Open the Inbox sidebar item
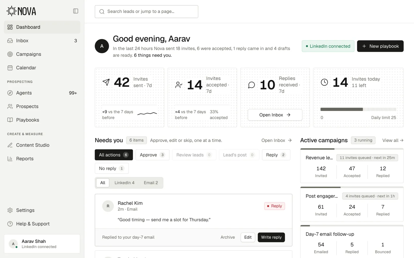The image size is (414, 258). [x=42, y=41]
